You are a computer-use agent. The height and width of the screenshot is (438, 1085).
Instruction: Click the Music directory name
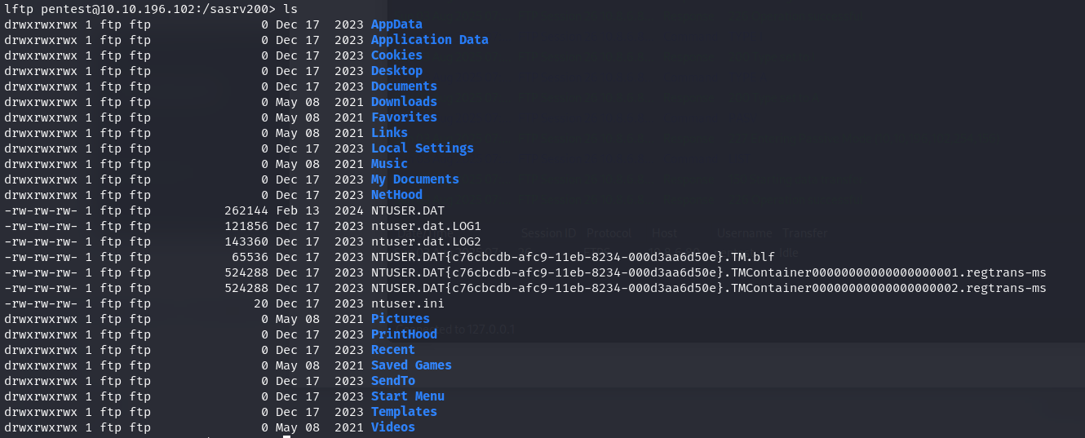(x=389, y=164)
